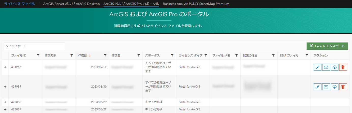
Task: Open filter for 作成日 column
Action: (105, 55)
